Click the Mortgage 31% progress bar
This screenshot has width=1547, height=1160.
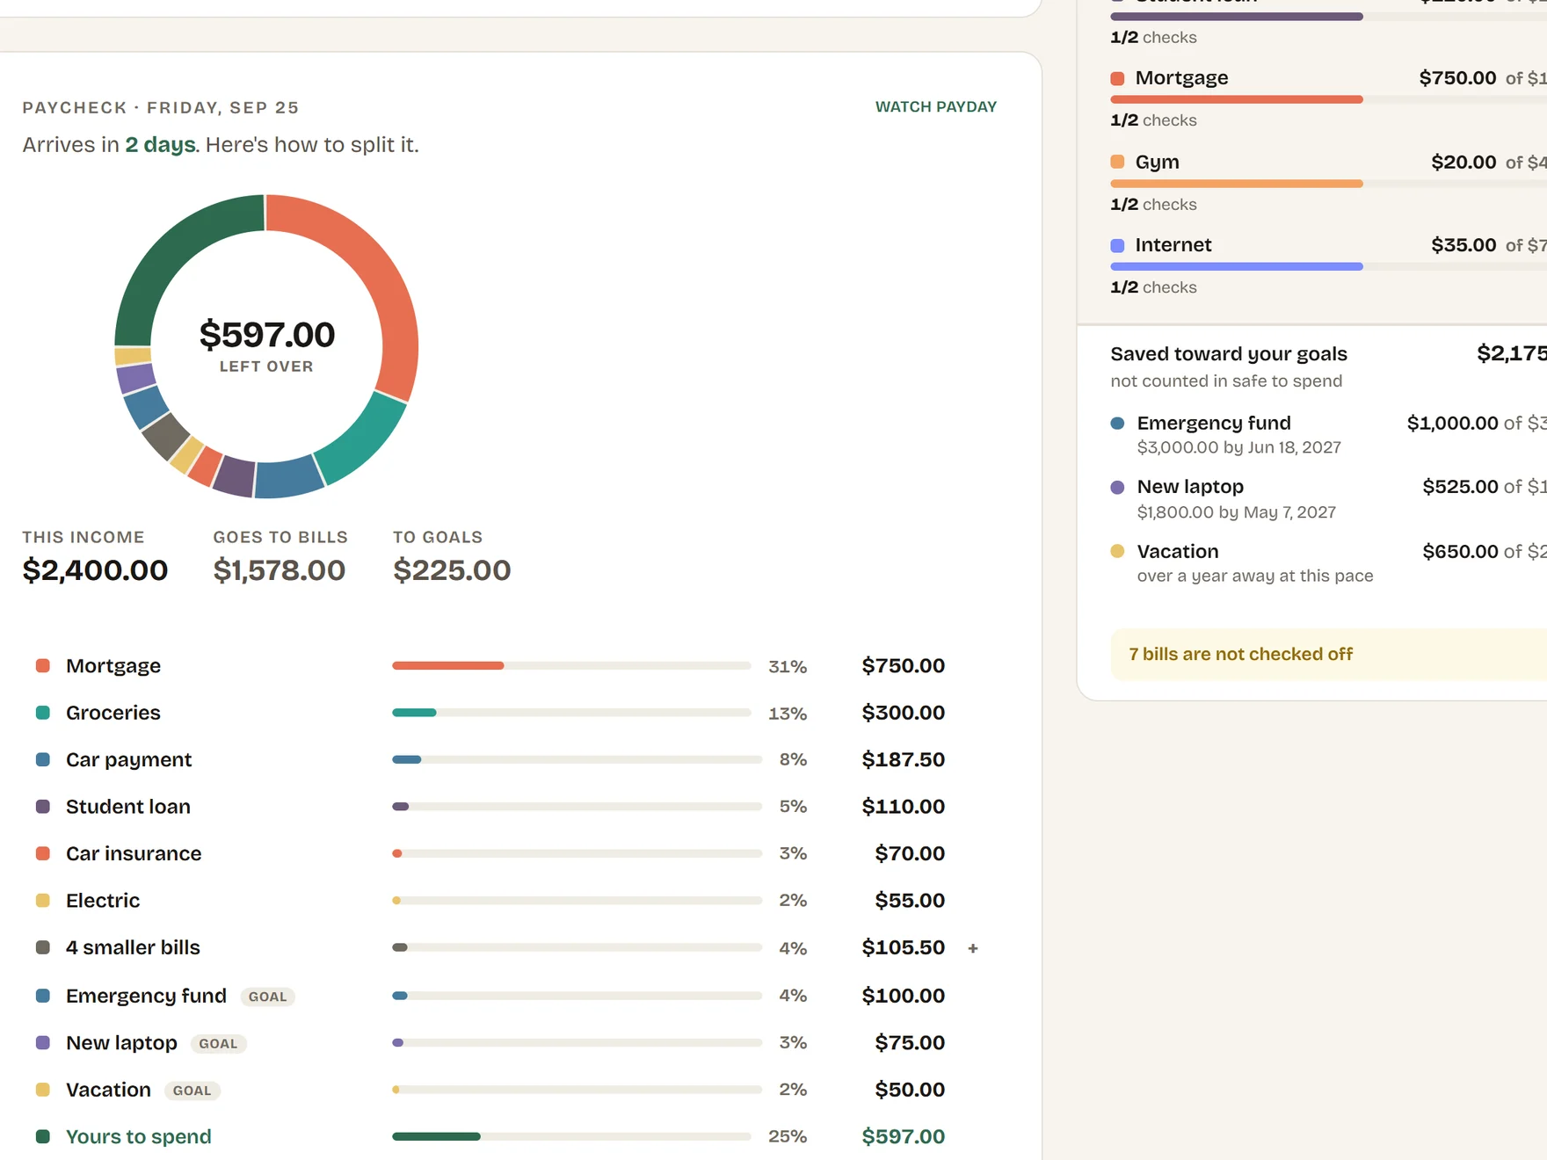[x=571, y=665]
